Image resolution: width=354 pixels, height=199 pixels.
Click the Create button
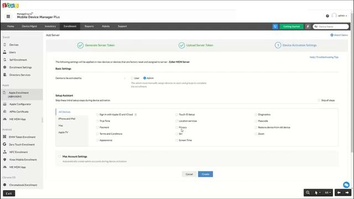[205, 174]
